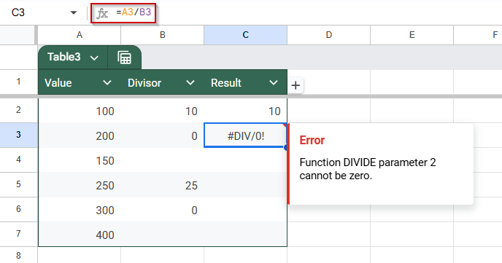
Task: Click the table view calculator icon
Action: coord(124,58)
